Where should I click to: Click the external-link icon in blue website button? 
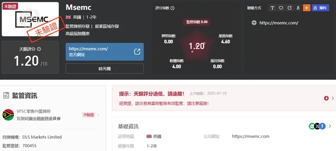point(137,52)
